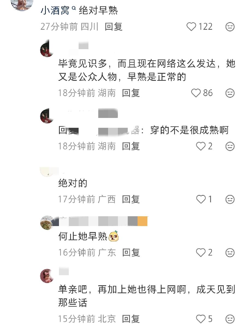Reply to the 广西 '绝对的' comment
This screenshot has width=250, height=326.
[131, 199]
